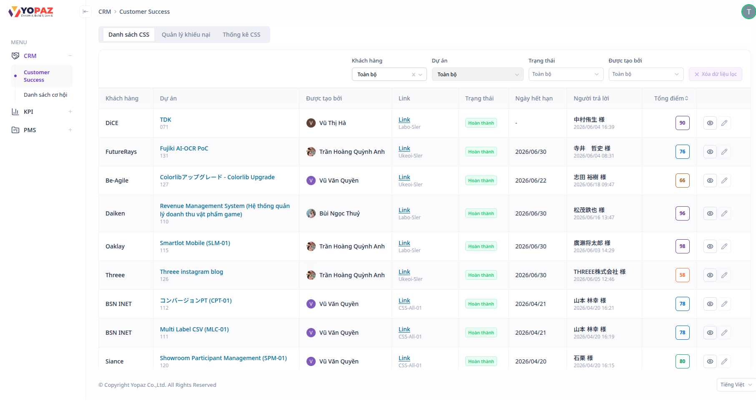Edit the MLC-01 row with pencil icon

724,333
